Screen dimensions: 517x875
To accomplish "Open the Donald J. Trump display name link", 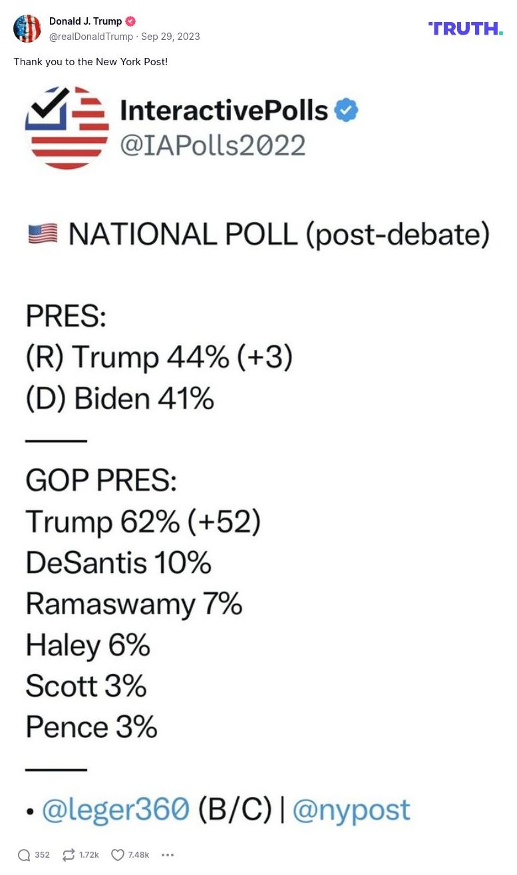I will point(85,21).
